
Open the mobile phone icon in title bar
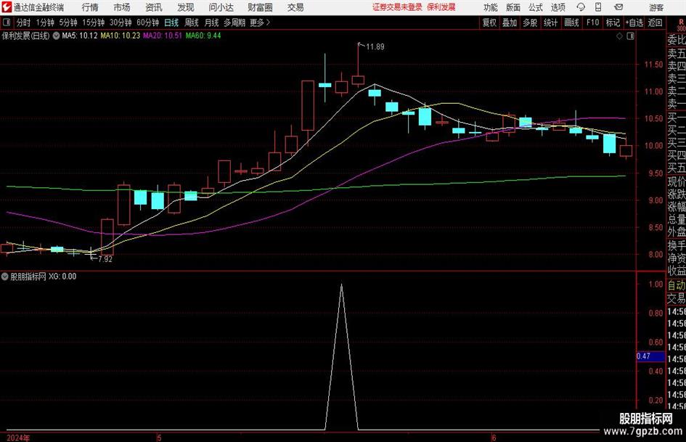coord(598,7)
